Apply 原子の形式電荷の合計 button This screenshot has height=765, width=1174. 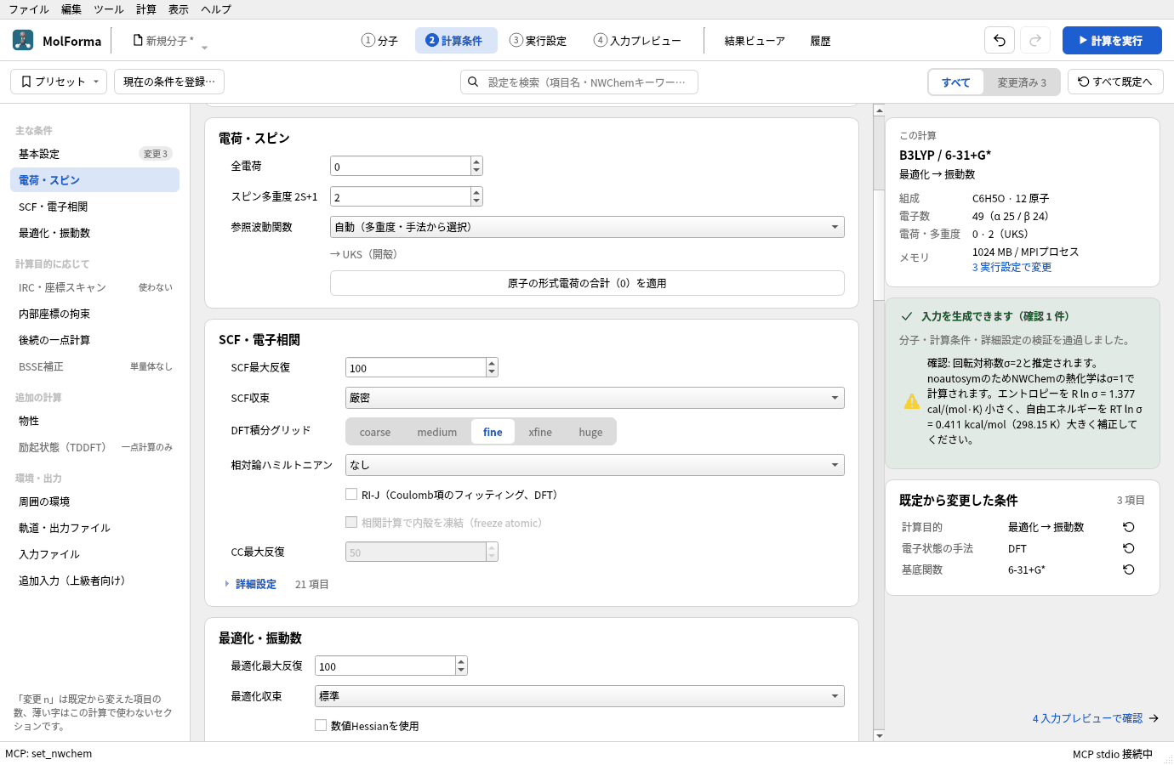587,283
